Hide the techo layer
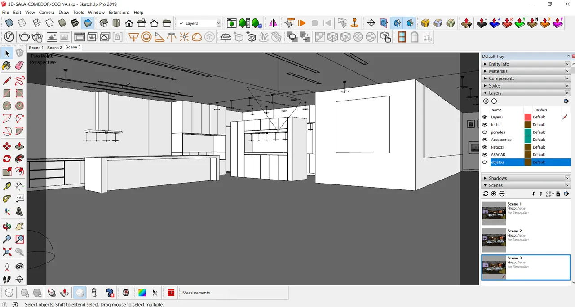Viewport: 575px width, 307px height. pos(485,125)
